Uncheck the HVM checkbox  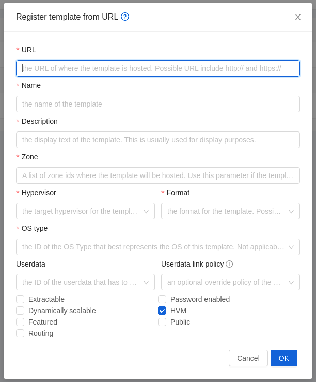162,311
